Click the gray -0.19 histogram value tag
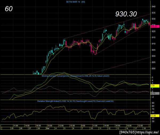 click(x=155, y=93)
